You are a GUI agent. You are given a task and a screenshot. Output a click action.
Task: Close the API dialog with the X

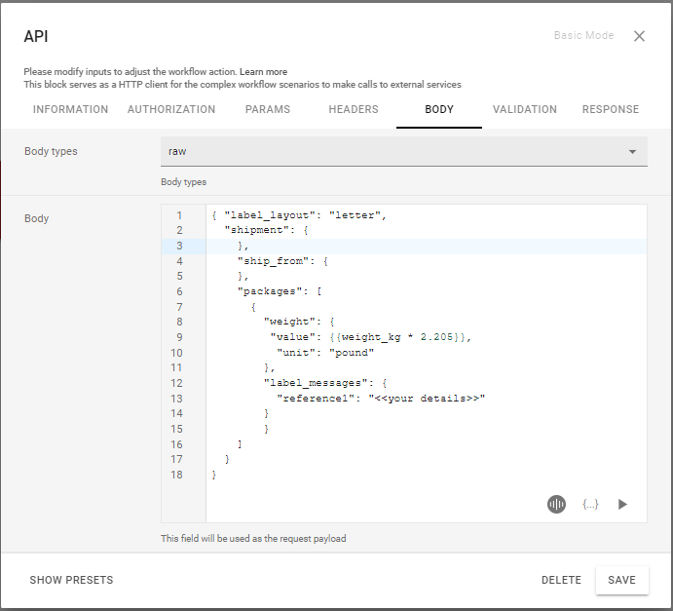pos(639,36)
